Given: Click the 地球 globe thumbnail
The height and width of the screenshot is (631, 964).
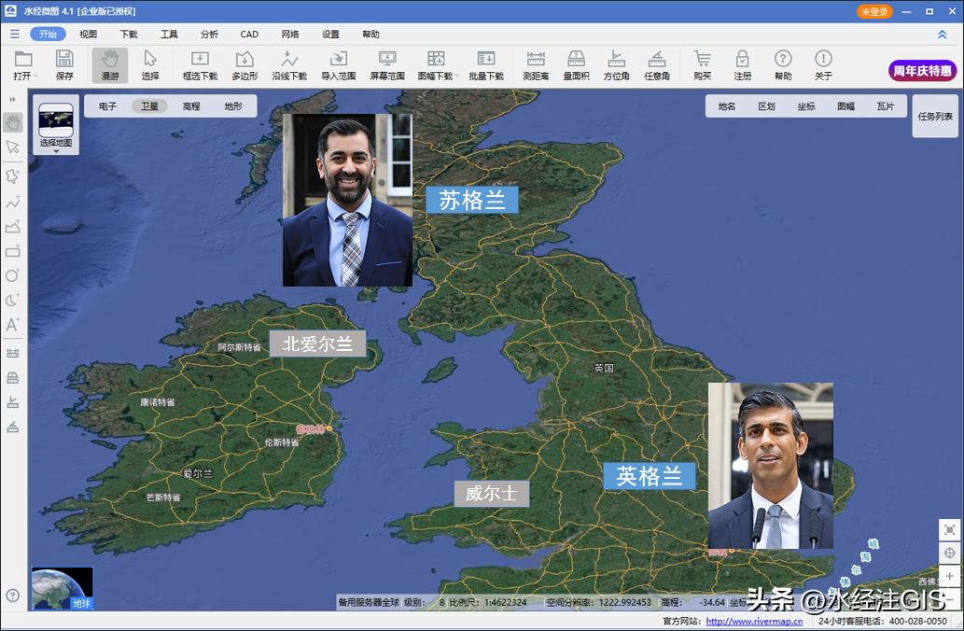Looking at the screenshot, I should point(63,588).
